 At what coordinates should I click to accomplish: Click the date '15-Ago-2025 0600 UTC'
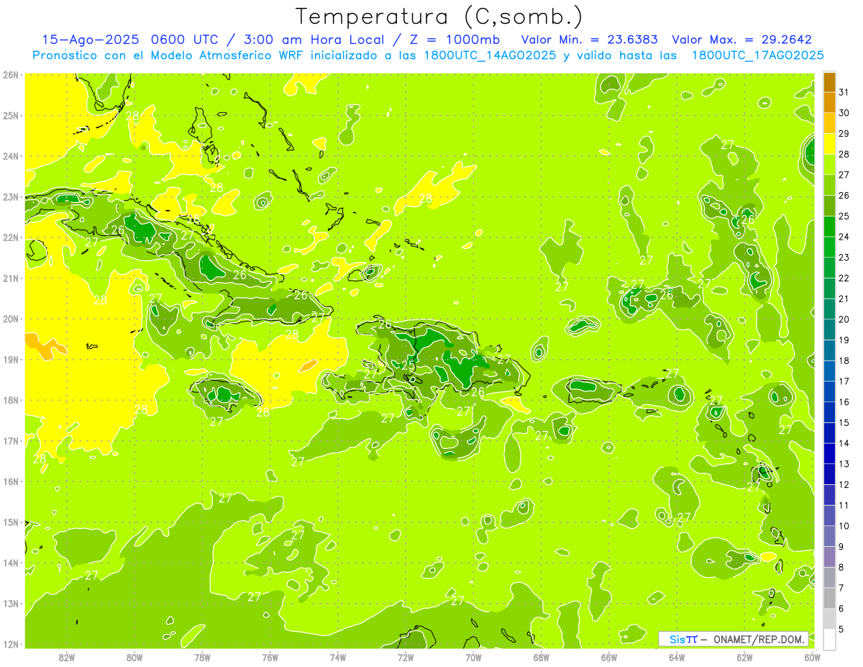click(130, 40)
